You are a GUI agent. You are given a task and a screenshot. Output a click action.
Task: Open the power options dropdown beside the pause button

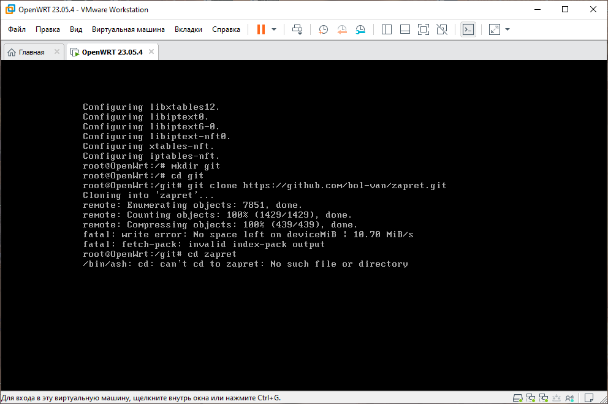[x=274, y=29]
